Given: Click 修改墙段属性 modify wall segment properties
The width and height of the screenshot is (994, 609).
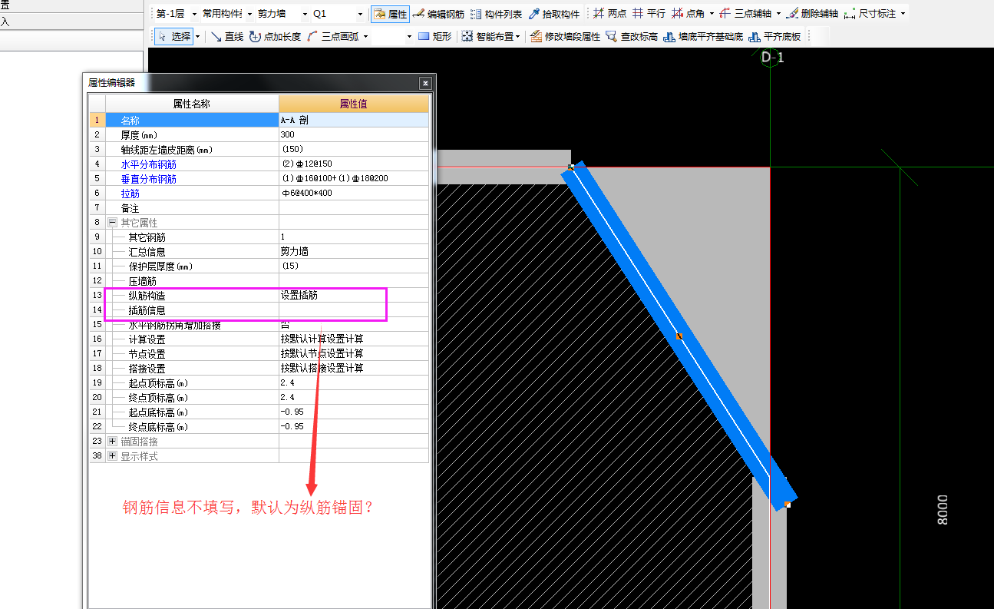Looking at the screenshot, I should pos(565,36).
